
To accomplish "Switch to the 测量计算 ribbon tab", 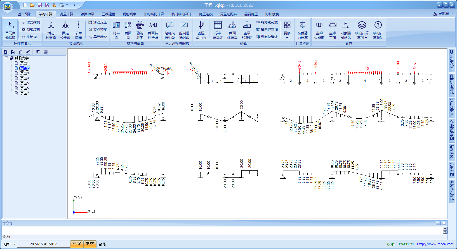I will pyautogui.click(x=67, y=14).
